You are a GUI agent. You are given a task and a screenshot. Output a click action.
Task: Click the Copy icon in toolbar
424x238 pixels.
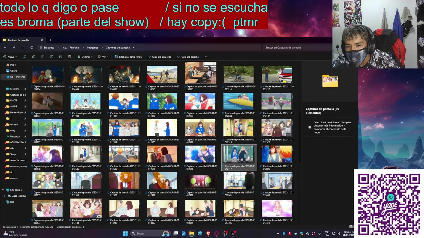[33, 57]
